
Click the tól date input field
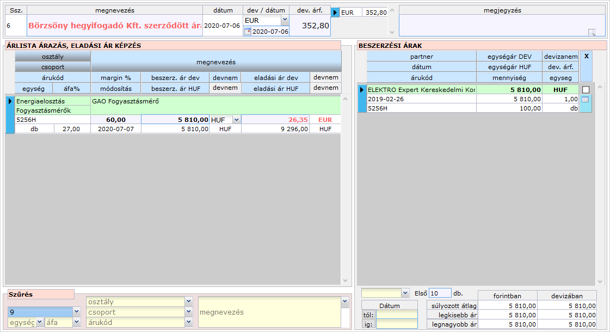coord(397,315)
